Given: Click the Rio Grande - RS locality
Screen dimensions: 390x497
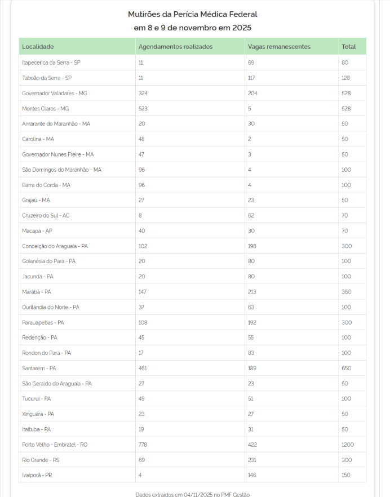Looking at the screenshot, I should 41,460.
